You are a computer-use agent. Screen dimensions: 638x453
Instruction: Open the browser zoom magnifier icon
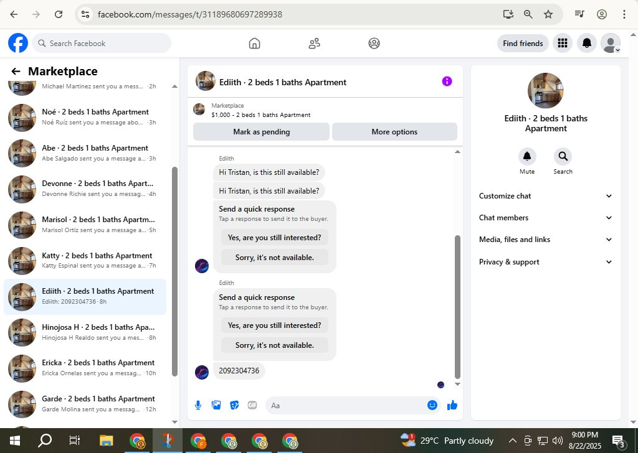(528, 14)
